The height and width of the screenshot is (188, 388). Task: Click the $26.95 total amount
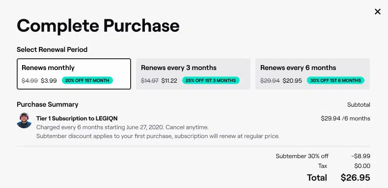[x=355, y=178]
